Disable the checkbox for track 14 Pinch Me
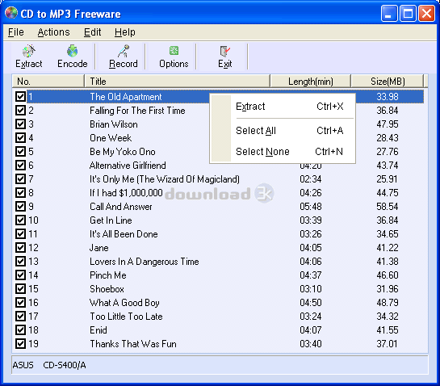The width and height of the screenshot is (440, 386). pos(20,275)
